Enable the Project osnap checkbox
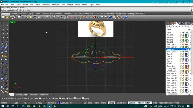The height and width of the screenshot is (108, 193). pyautogui.click(x=74, y=98)
